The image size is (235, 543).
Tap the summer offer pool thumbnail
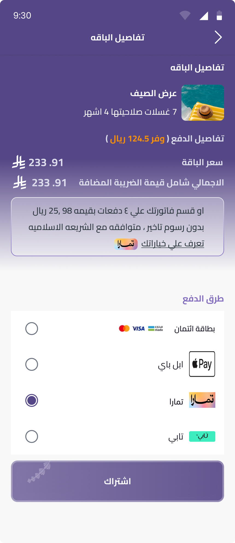(x=203, y=103)
